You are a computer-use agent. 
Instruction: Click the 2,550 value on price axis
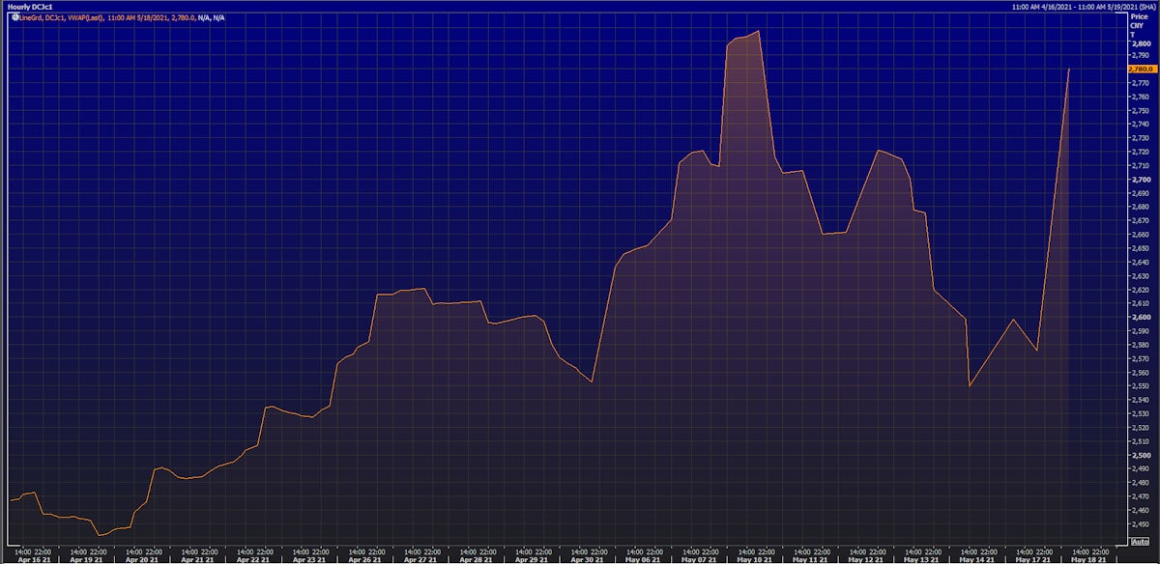(x=1140, y=386)
